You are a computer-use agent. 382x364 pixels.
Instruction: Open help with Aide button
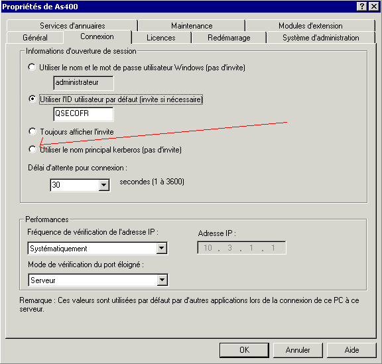coord(351,350)
